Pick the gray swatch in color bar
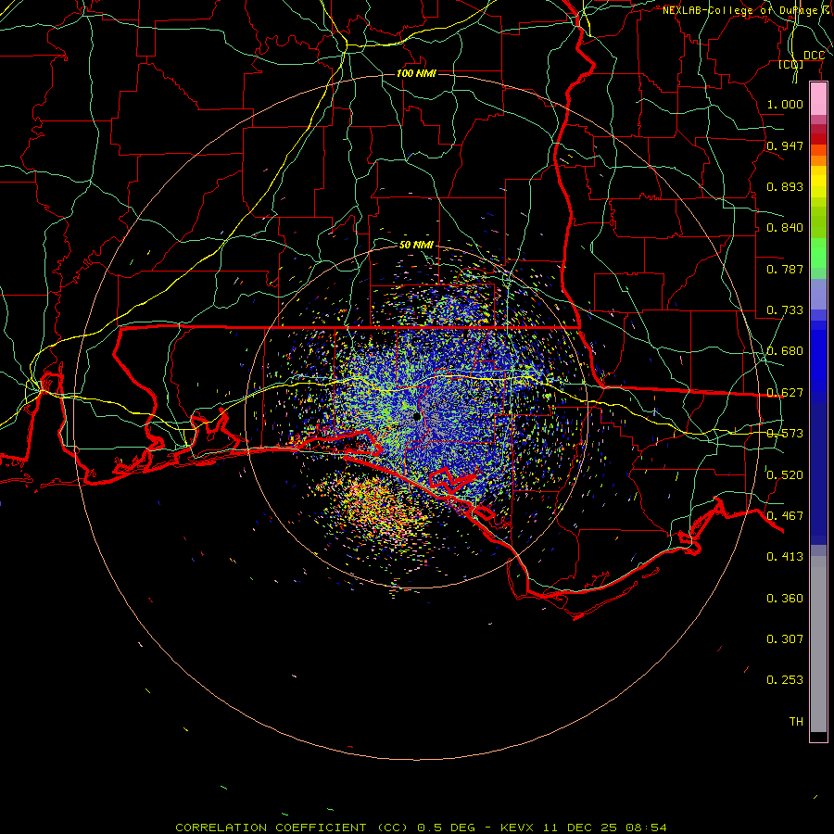 (818, 644)
